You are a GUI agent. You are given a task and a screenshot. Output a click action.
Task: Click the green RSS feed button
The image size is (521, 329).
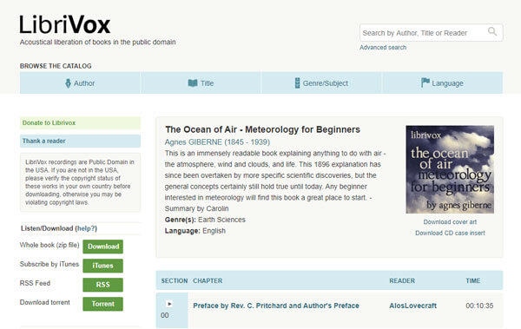(x=103, y=285)
